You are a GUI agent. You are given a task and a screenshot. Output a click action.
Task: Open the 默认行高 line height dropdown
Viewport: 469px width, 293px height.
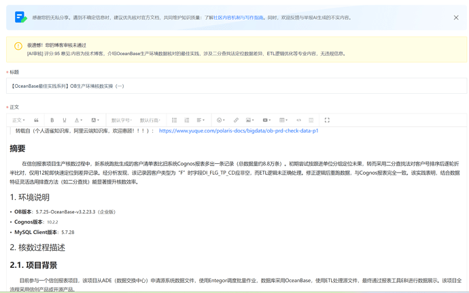pyautogui.click(x=150, y=120)
